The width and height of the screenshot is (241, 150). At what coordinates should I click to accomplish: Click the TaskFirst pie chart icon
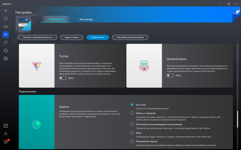click(37, 124)
